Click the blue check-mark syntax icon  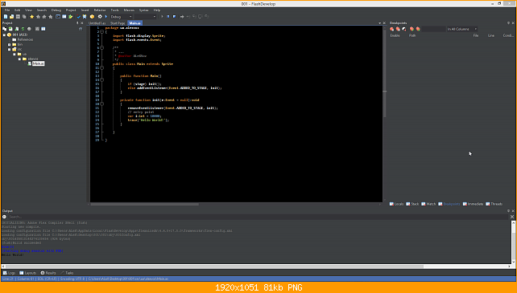(78, 16)
